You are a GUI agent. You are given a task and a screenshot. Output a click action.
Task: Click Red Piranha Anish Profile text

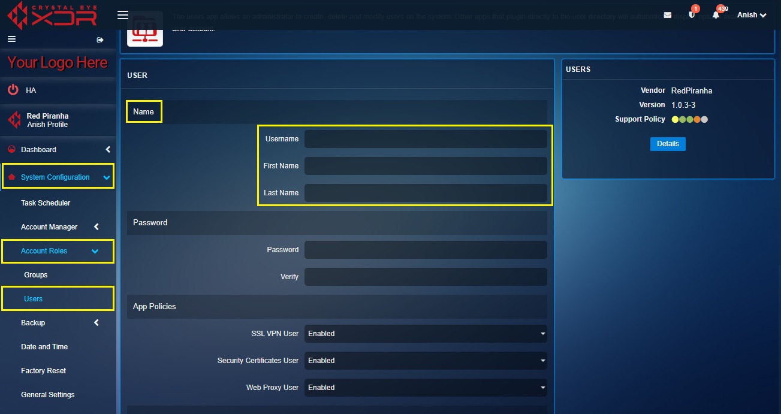pyautogui.click(x=47, y=120)
